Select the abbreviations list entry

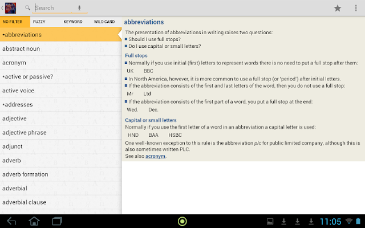61,35
